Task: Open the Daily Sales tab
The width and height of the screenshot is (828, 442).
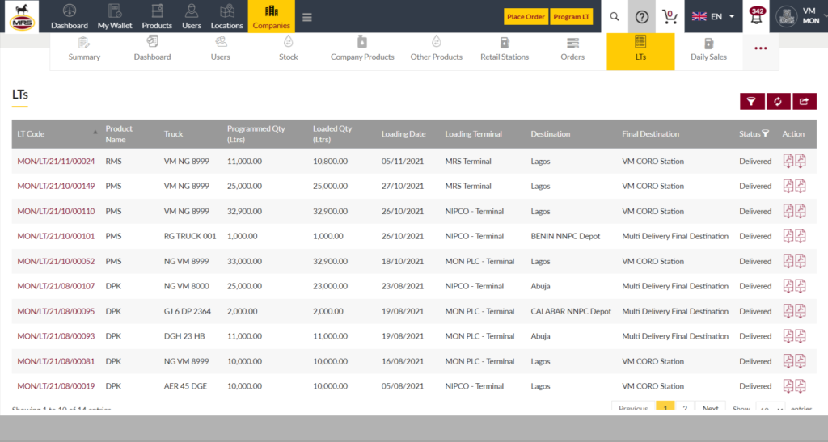Action: 708,51
